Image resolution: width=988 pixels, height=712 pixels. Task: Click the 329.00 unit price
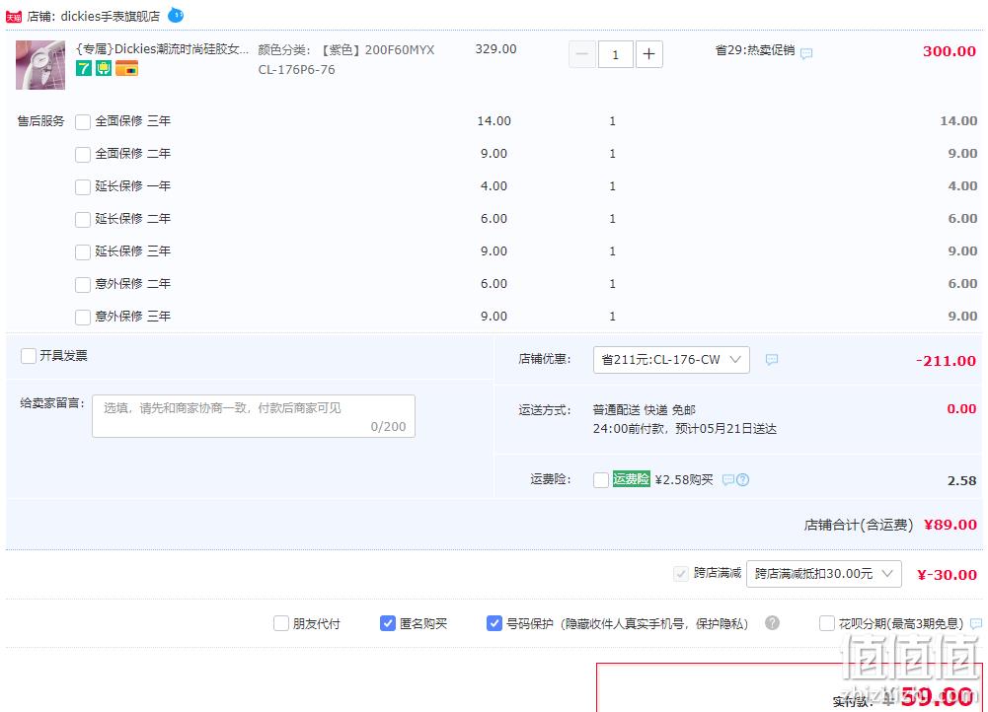(x=495, y=49)
